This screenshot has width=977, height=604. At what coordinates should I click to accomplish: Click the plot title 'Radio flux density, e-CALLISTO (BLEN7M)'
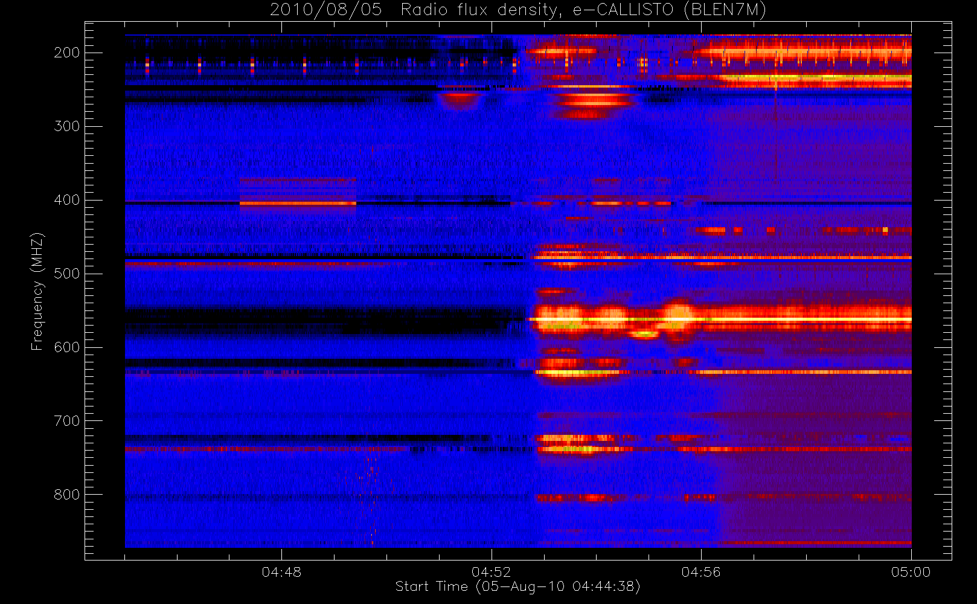(x=583, y=10)
